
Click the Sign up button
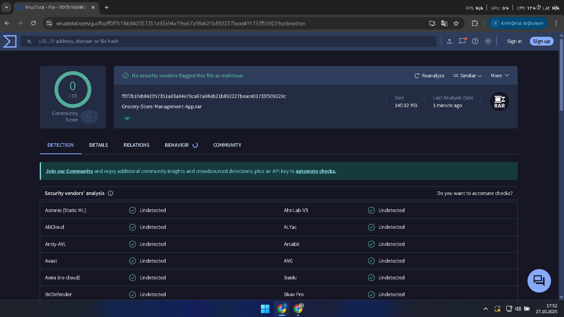pos(541,41)
